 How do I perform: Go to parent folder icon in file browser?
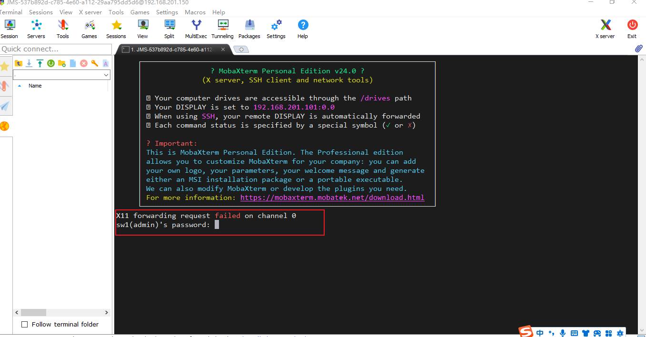coord(19,63)
